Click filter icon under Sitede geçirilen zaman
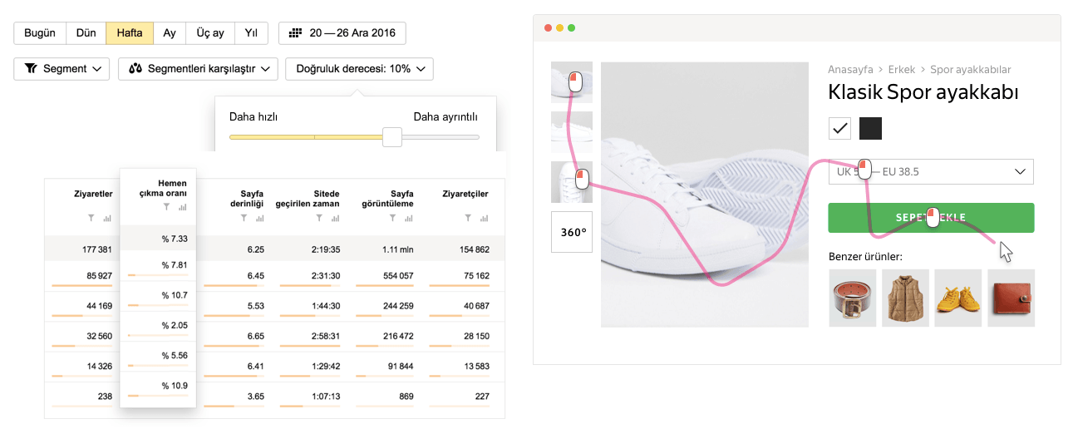 [x=319, y=219]
